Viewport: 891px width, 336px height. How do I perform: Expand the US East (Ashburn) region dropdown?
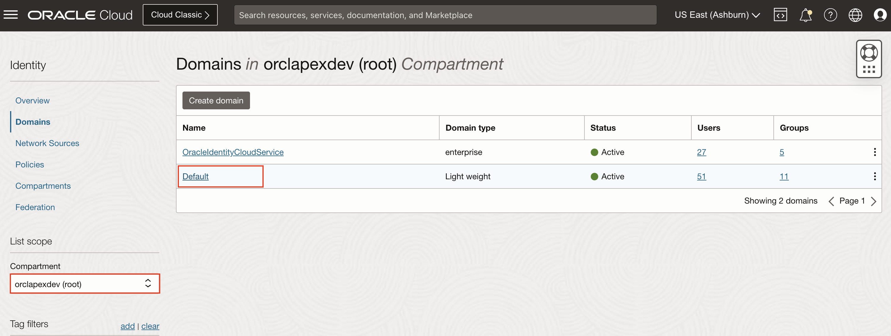717,15
